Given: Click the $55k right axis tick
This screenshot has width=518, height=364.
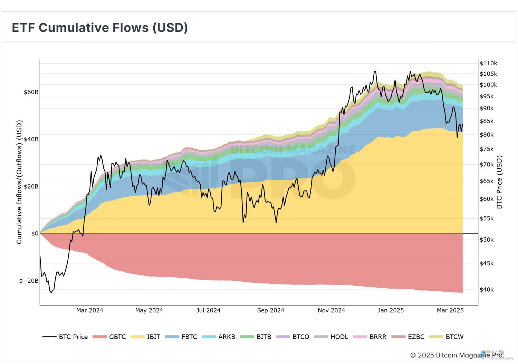Looking at the screenshot, I should 487,219.
